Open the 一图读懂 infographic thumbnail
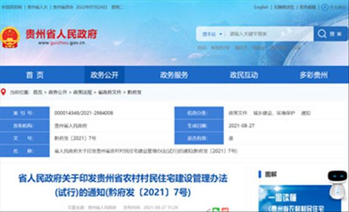The width and height of the screenshot is (349, 212). coord(300,198)
